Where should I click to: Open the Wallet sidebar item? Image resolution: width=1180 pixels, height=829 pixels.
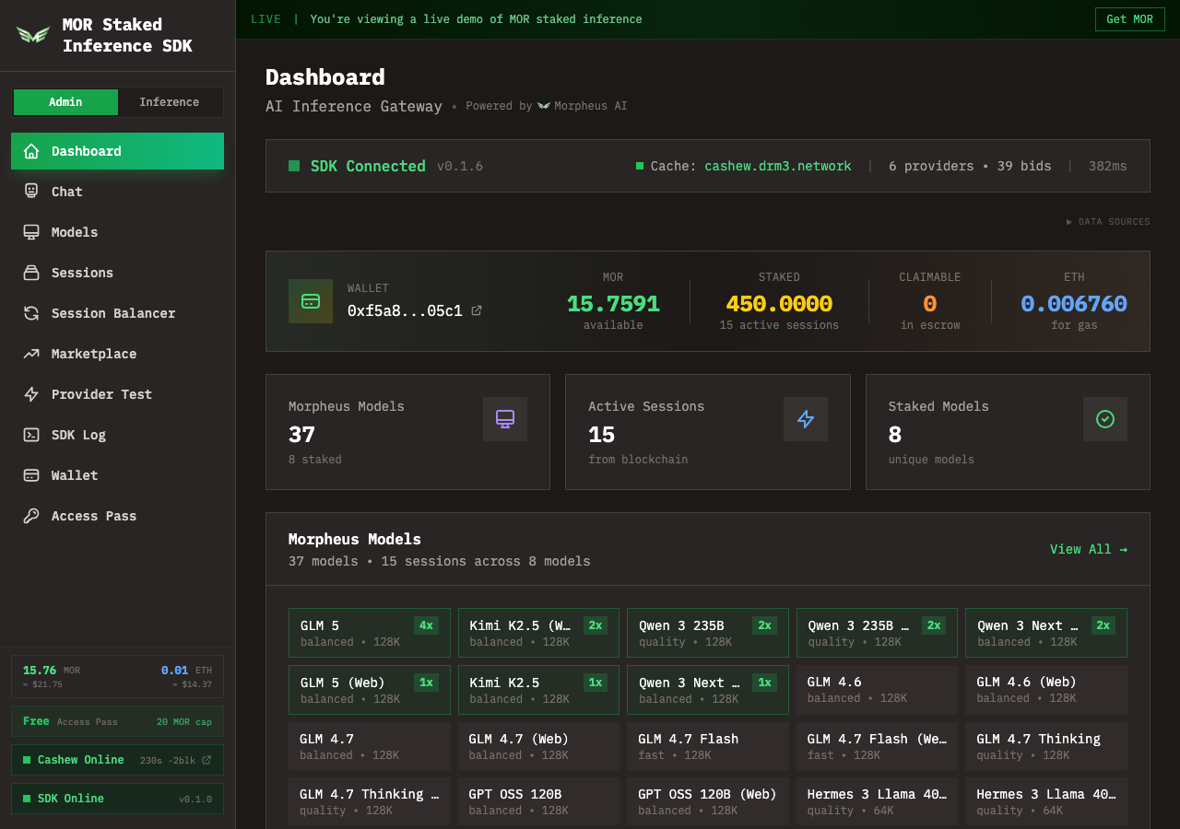pos(75,475)
